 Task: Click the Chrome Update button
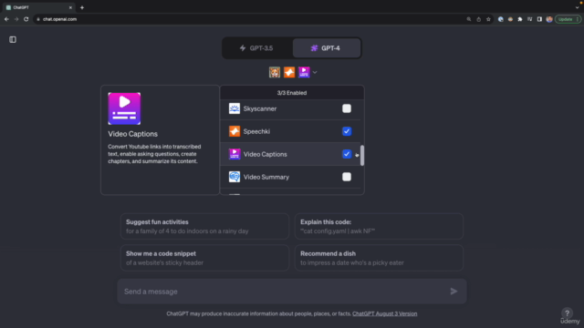(568, 19)
